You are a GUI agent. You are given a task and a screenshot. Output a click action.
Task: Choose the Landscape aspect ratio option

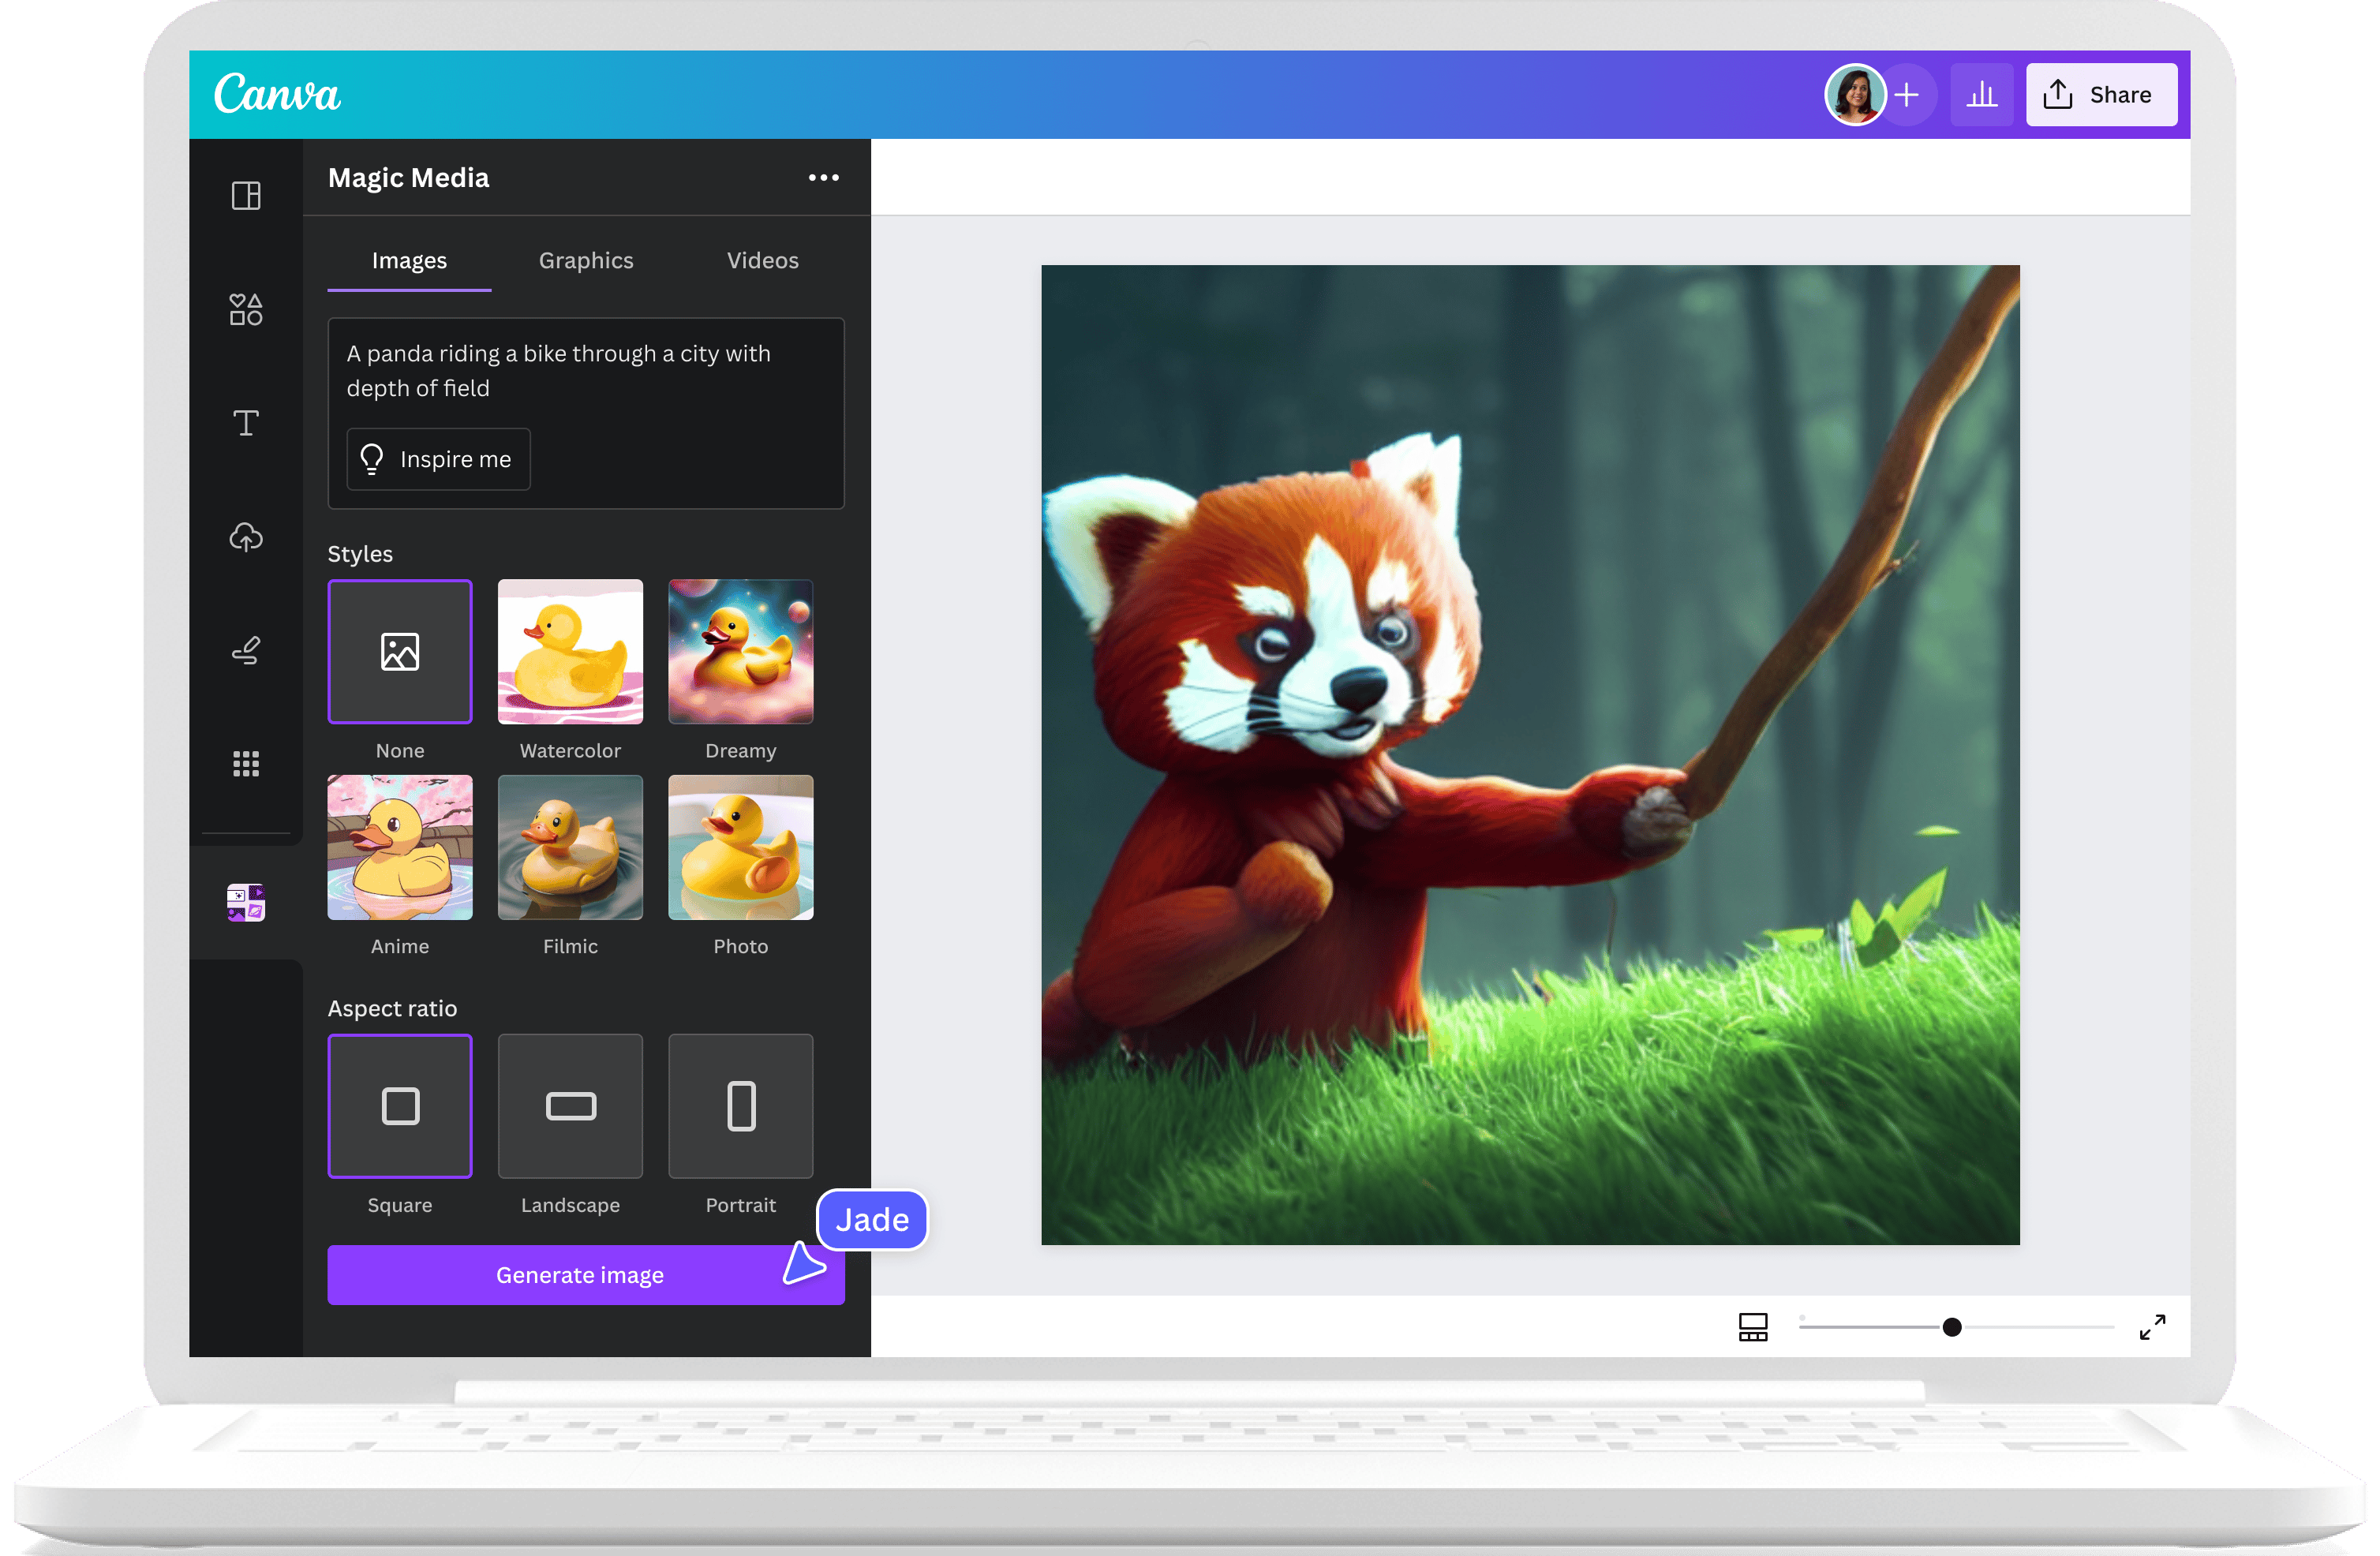point(570,1106)
